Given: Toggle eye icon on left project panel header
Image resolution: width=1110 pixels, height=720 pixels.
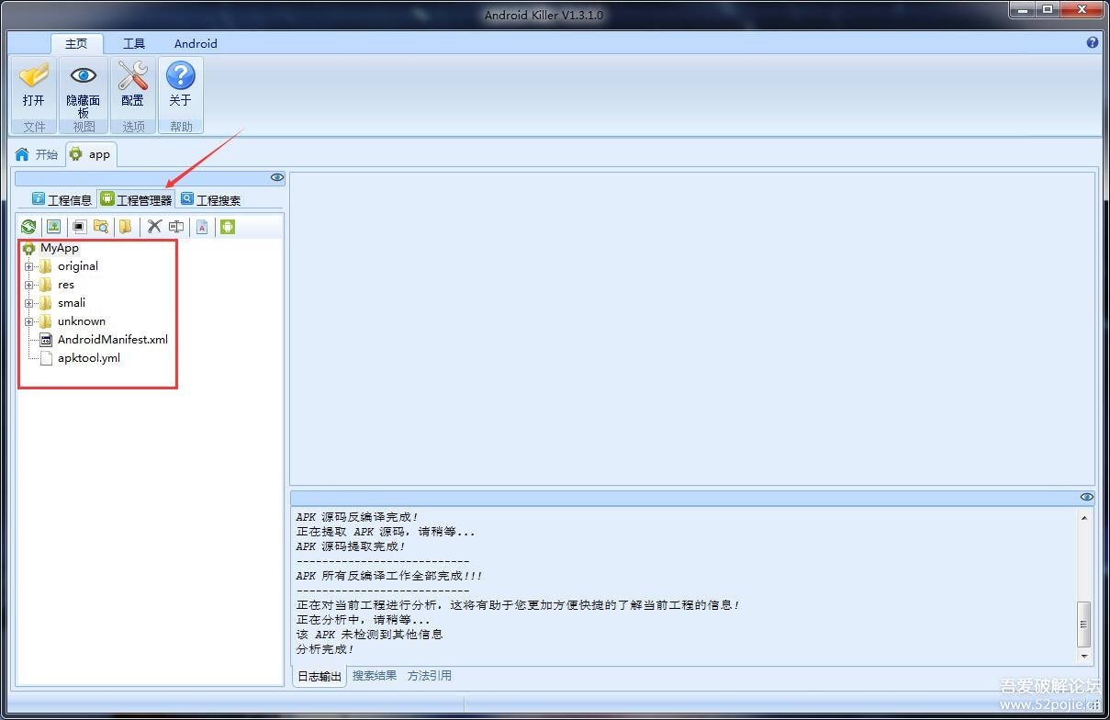Looking at the screenshot, I should pyautogui.click(x=276, y=178).
